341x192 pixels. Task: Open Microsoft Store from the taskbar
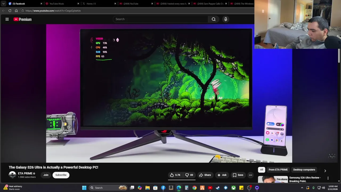click(x=155, y=188)
